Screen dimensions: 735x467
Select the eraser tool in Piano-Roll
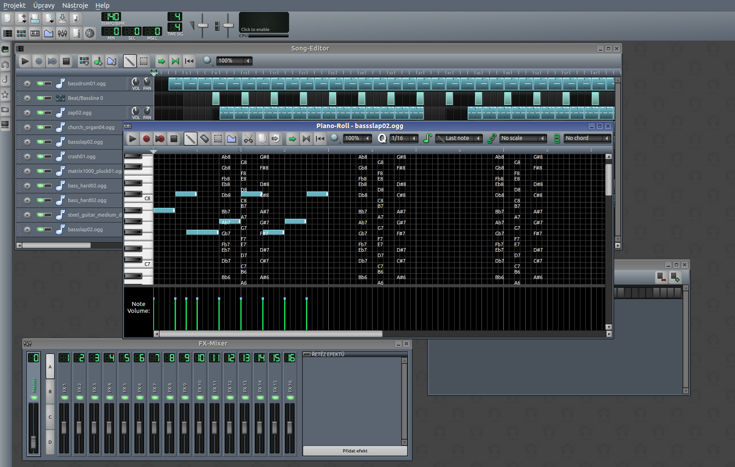coord(204,139)
